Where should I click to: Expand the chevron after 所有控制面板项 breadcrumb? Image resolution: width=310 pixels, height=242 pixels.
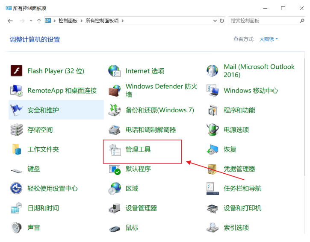123,21
